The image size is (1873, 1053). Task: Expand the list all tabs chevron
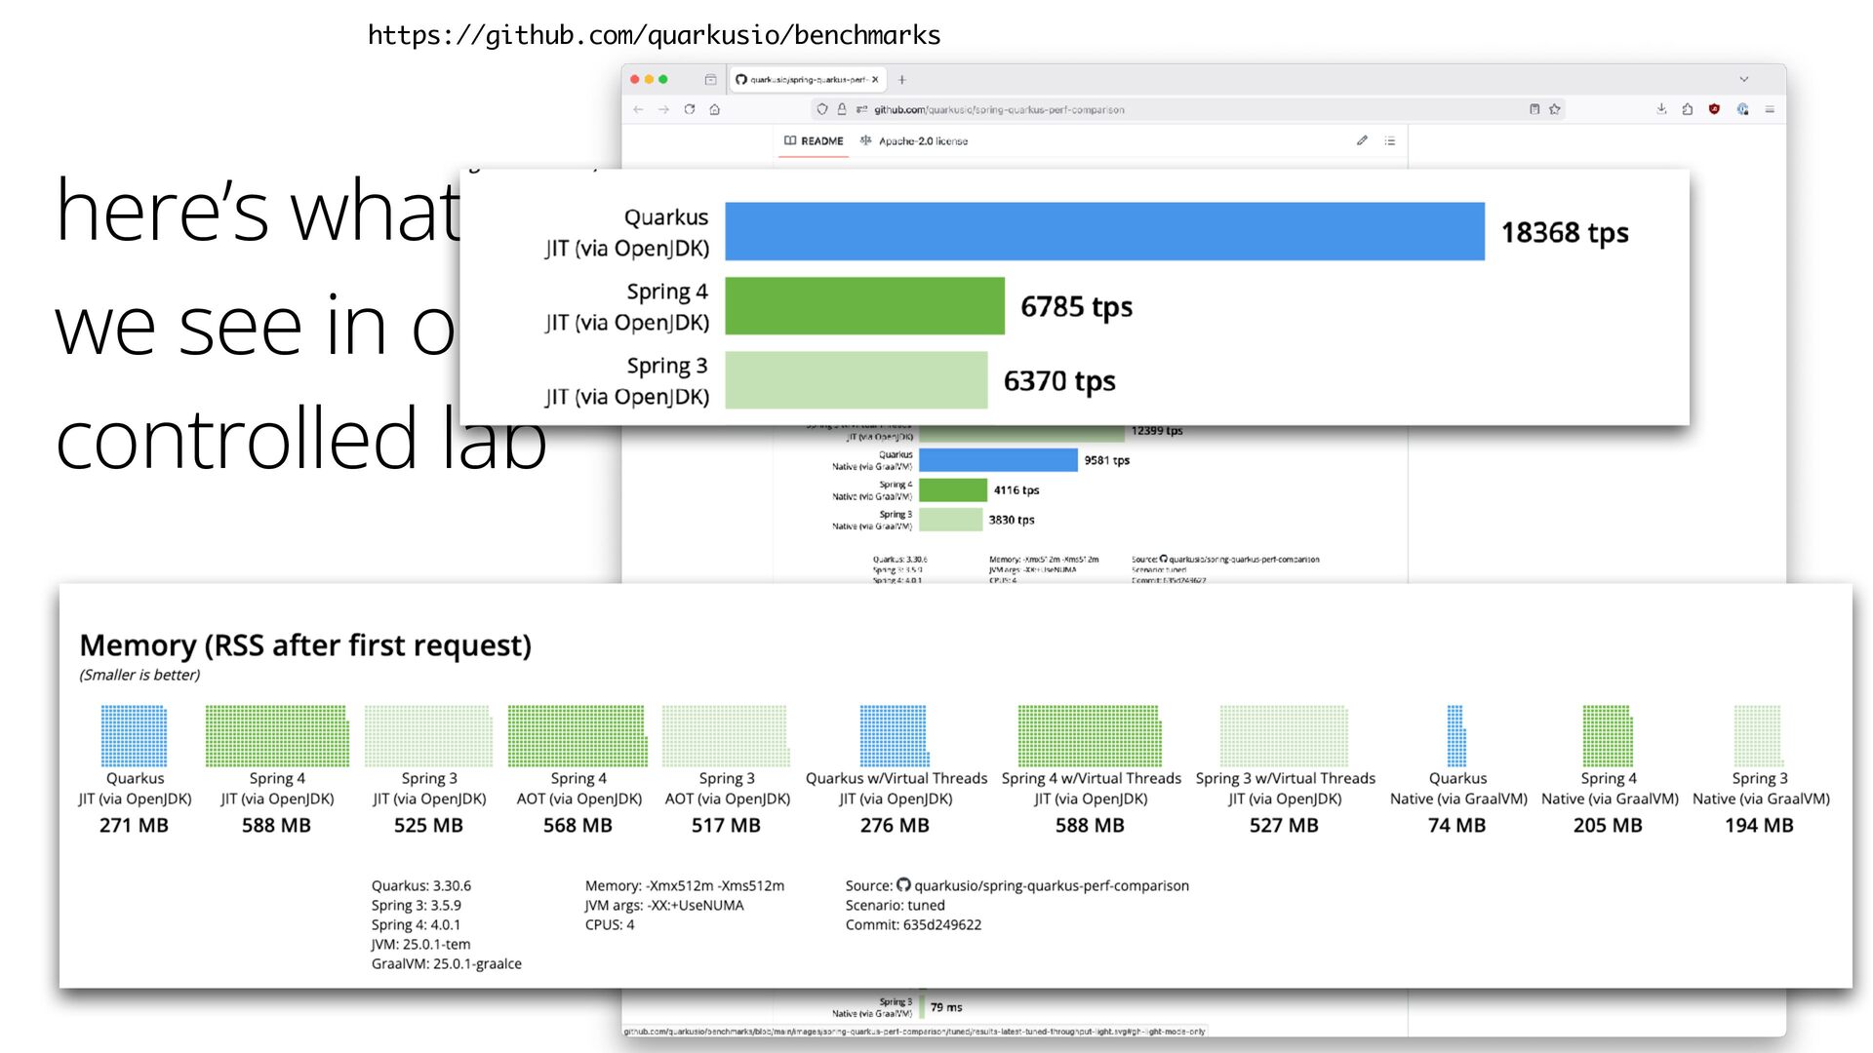click(1744, 79)
